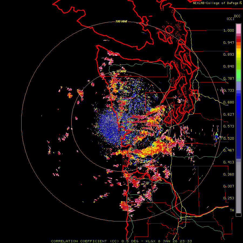Click the 0.307 scale value
This screenshot has height=243, width=243.
coord(229,186)
